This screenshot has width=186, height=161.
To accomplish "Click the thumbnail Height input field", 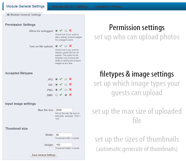I will pos(63,145).
